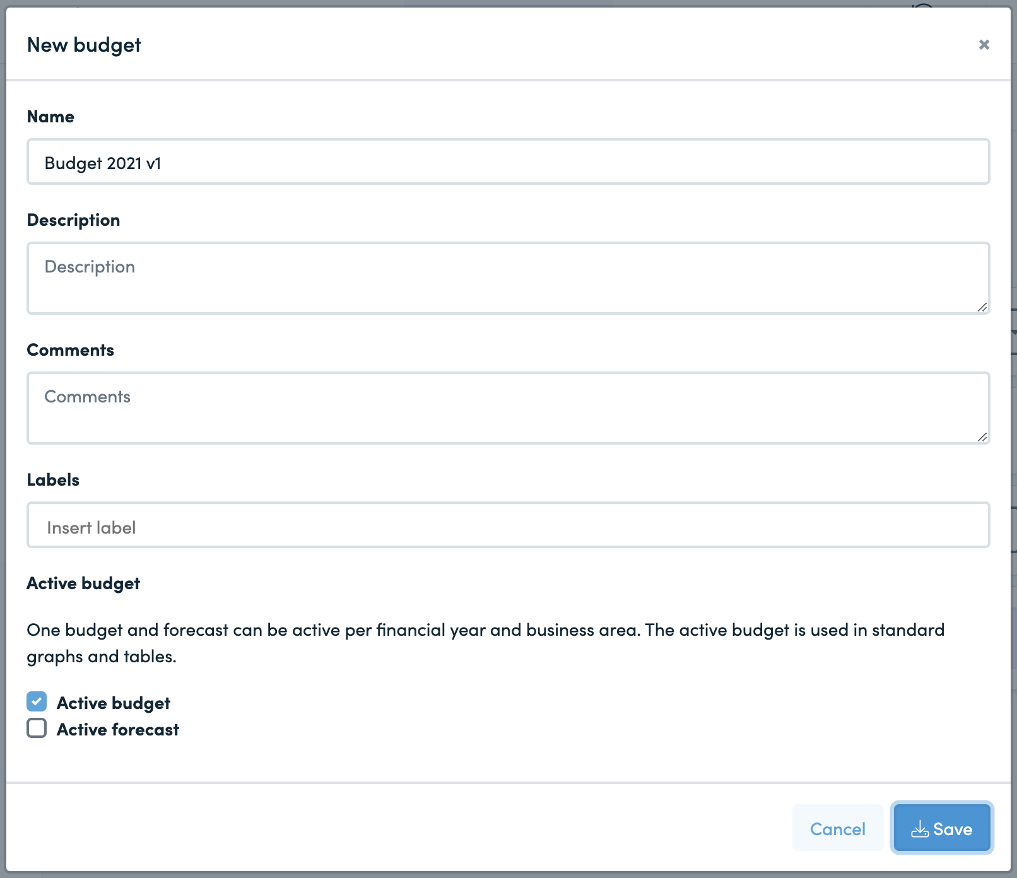Click the Cancel button
Screen dimensions: 1017x878
coord(838,828)
